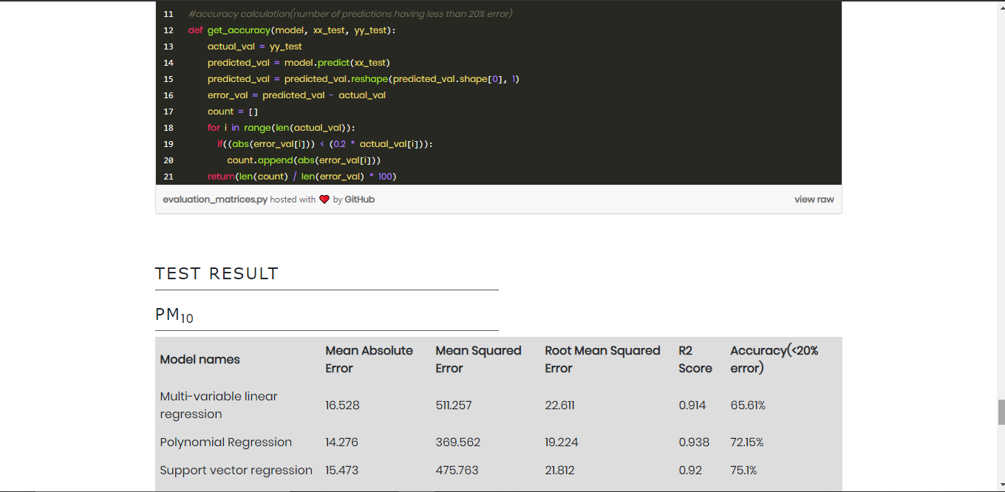Click the return statement on line 21
This screenshot has height=492, width=1005.
pyautogui.click(x=302, y=177)
